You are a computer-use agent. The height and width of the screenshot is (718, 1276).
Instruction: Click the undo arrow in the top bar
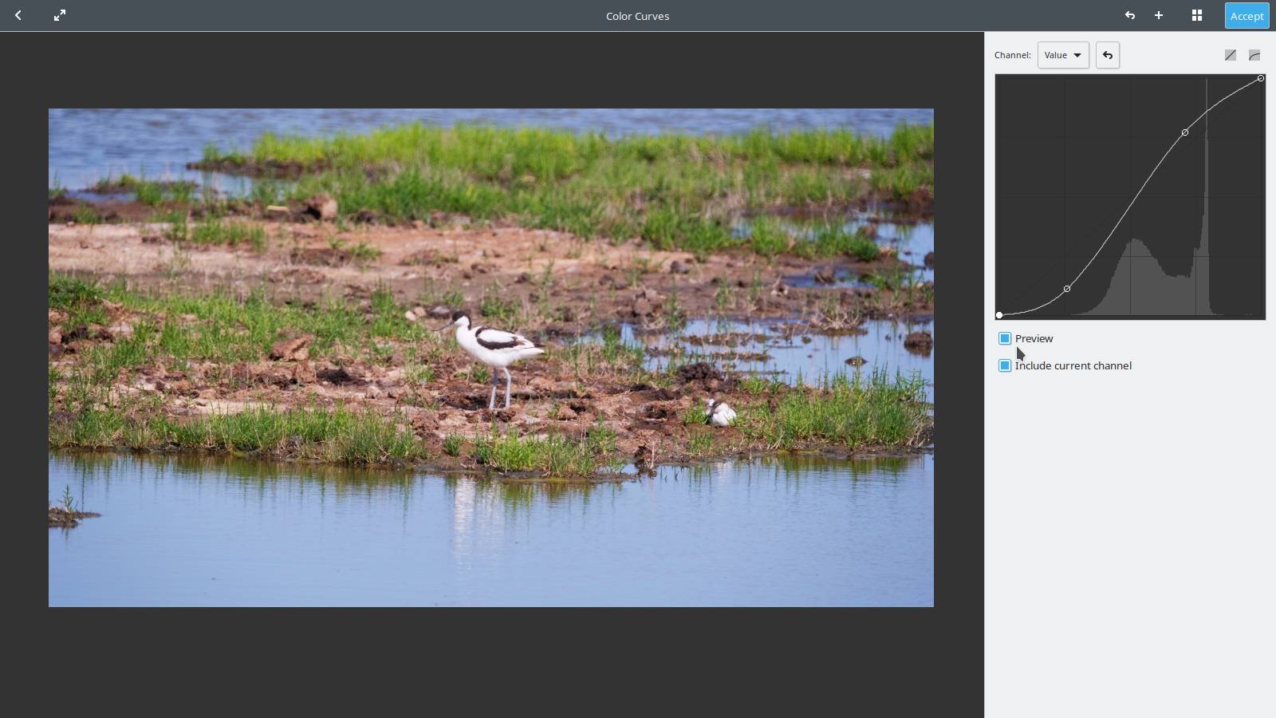click(x=1130, y=15)
